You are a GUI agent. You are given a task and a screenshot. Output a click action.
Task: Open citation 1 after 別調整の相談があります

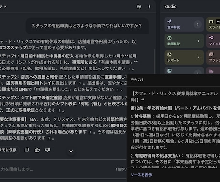pos(49,138)
